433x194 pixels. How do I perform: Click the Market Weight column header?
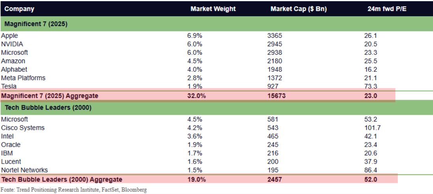coord(213,9)
